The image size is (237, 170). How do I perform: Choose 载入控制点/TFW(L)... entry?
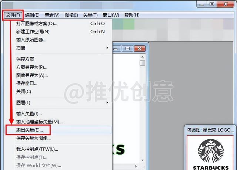[63, 149]
